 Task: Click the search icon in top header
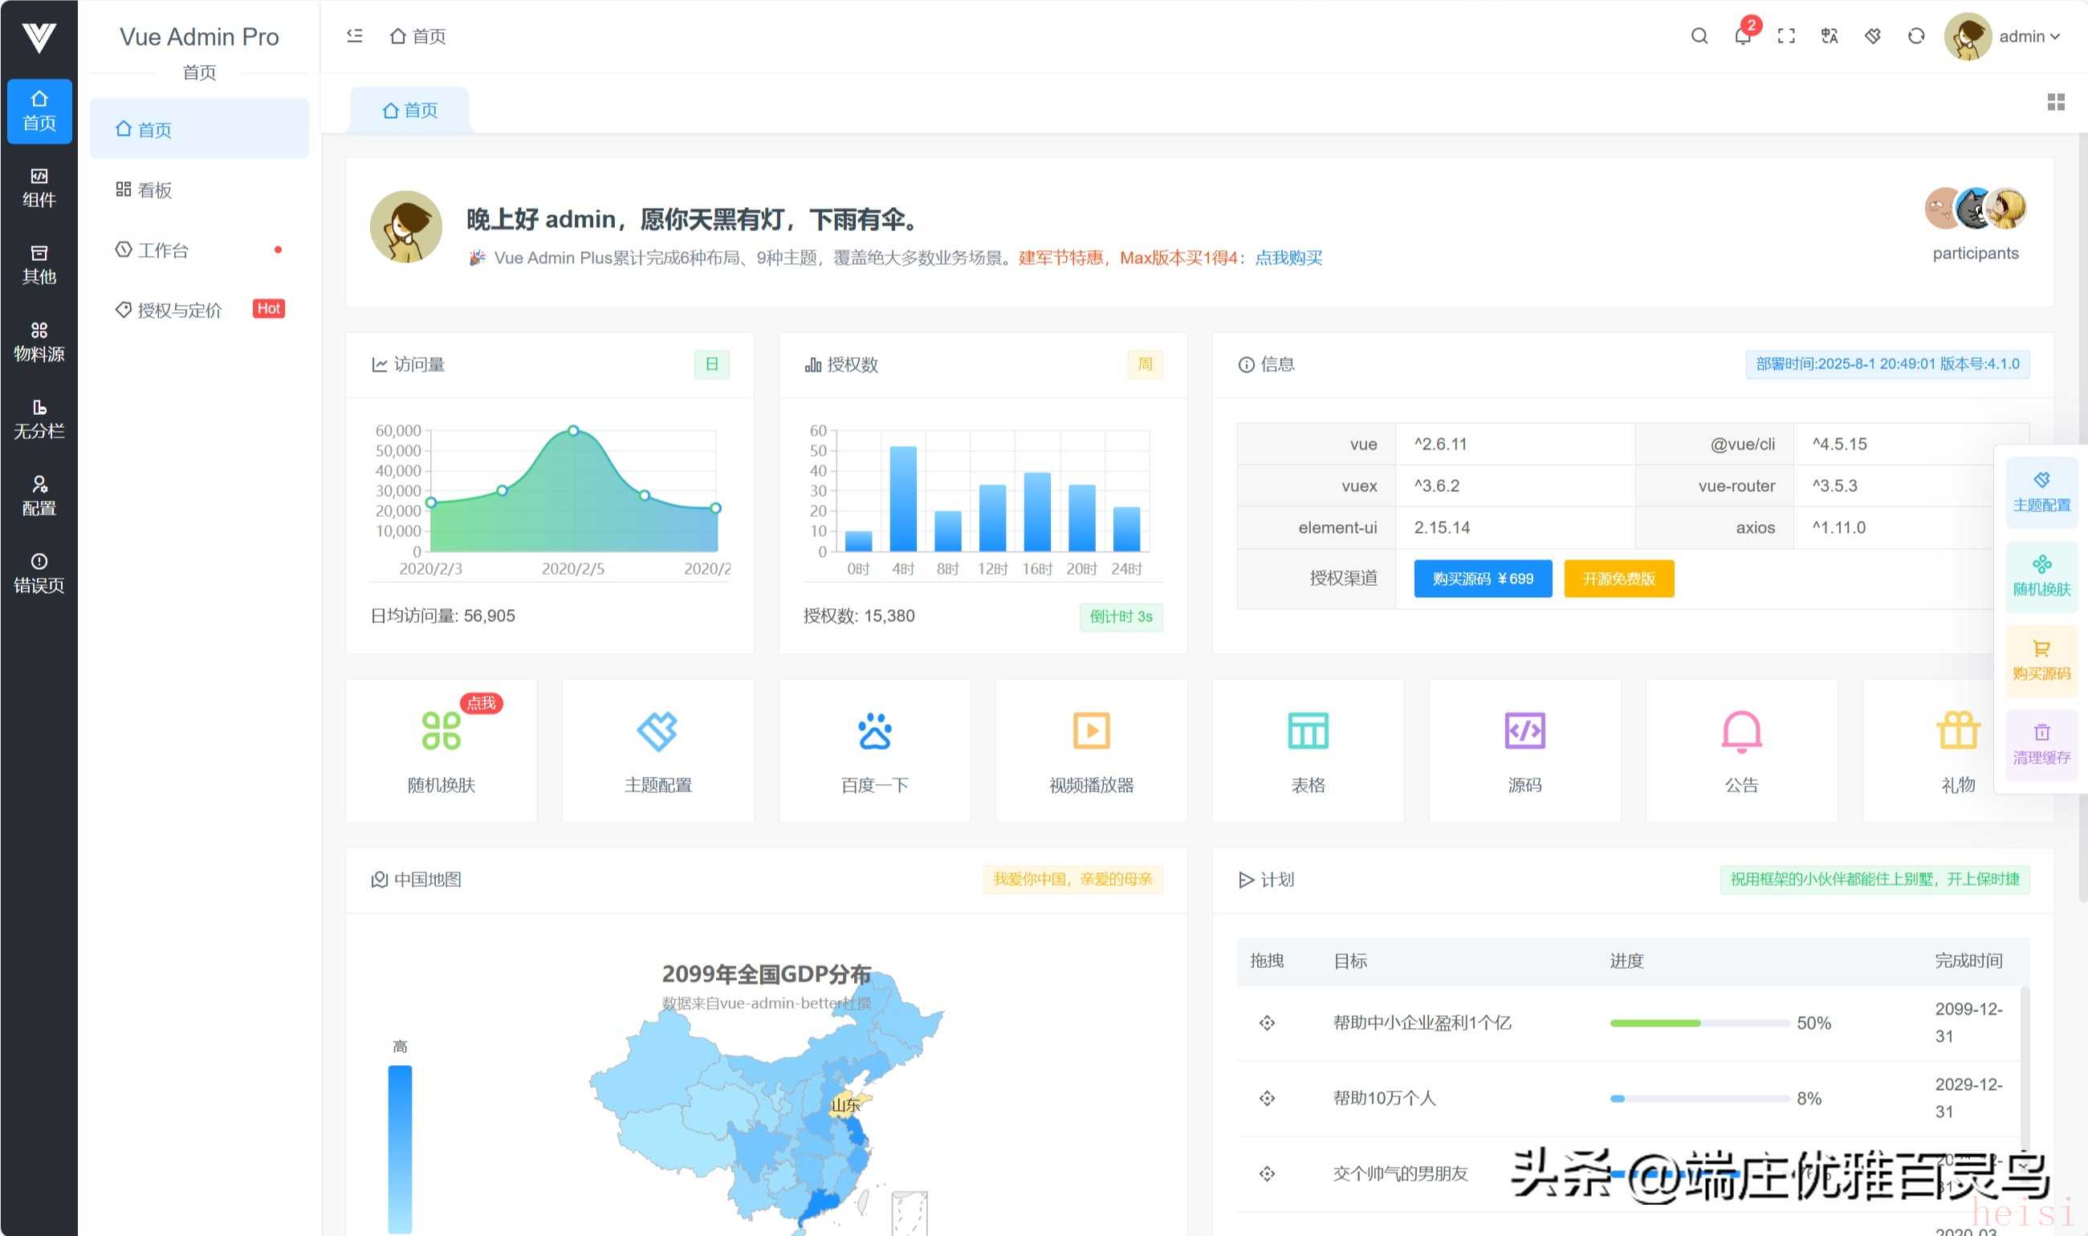[1699, 36]
